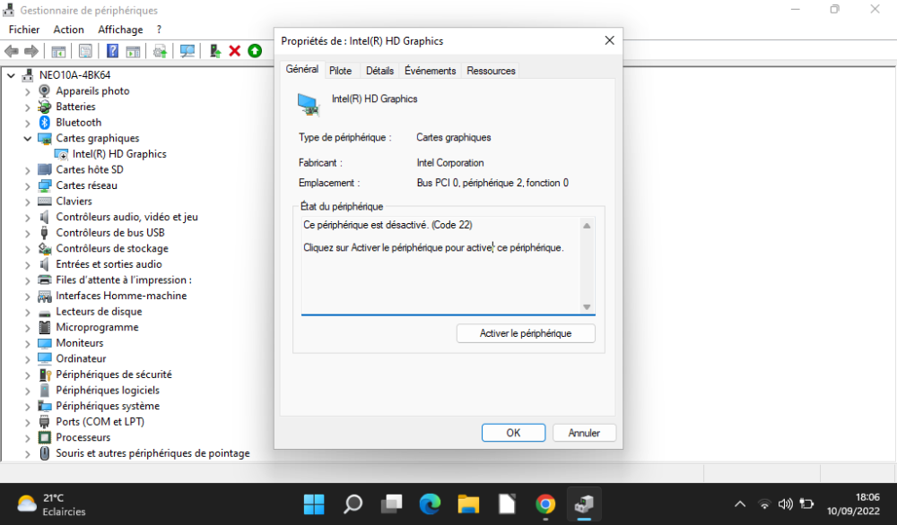Toggle the action pane toolbar icon
Viewport: 897px width, 525px height.
[133, 51]
